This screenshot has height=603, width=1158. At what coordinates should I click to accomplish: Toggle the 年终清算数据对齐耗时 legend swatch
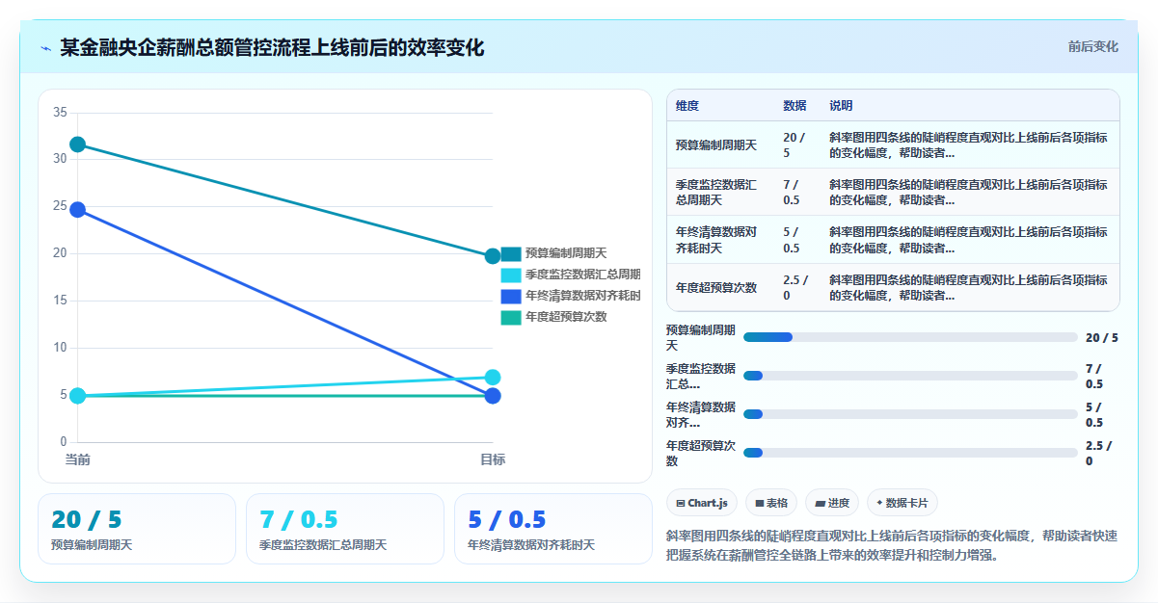(x=511, y=296)
